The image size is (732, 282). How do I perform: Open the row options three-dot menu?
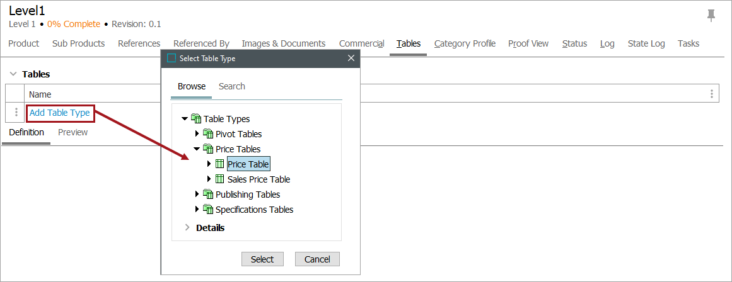16,113
